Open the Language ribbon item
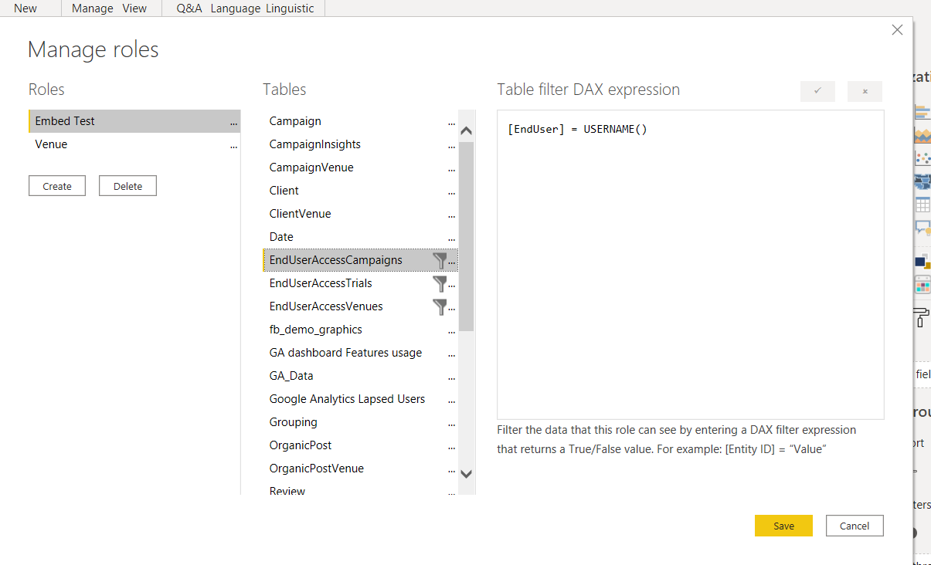Viewport: 931px width, 565px height. (x=236, y=8)
